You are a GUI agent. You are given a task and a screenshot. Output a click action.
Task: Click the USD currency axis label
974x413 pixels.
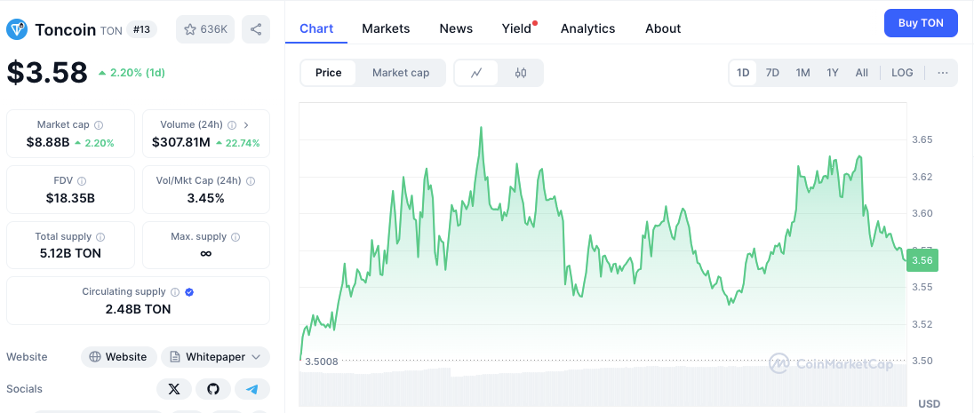930,404
